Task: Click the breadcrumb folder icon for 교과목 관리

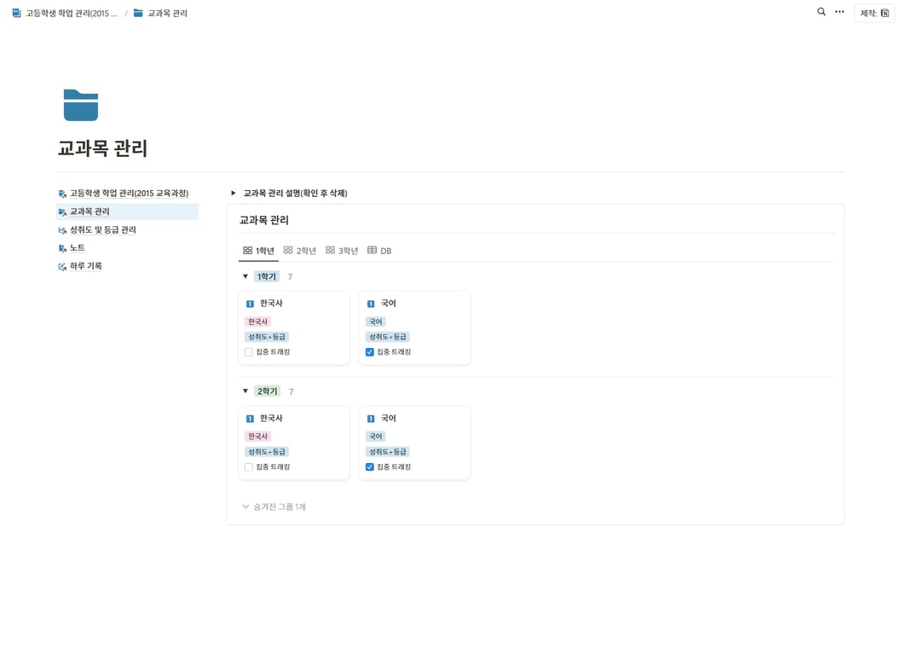Action: click(x=138, y=13)
